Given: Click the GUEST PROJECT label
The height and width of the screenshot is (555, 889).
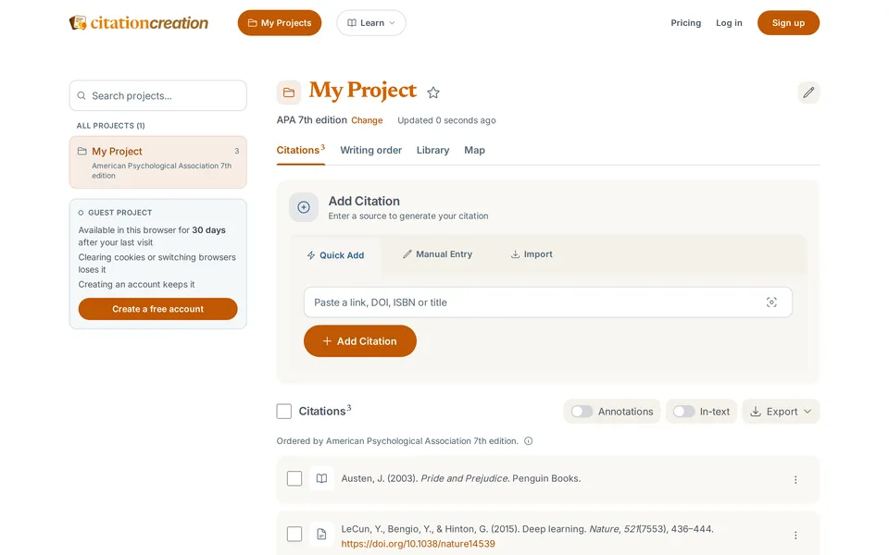Looking at the screenshot, I should click(119, 213).
